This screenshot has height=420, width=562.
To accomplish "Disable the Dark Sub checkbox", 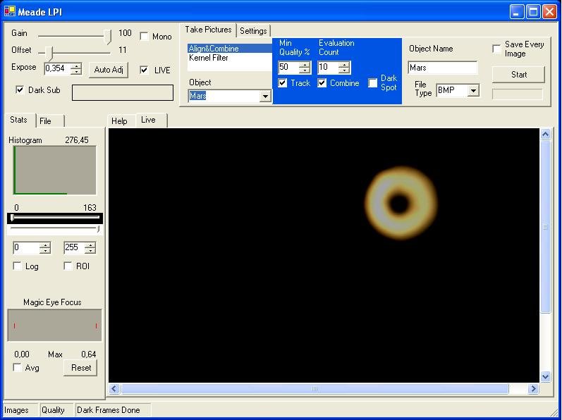I will 20,90.
